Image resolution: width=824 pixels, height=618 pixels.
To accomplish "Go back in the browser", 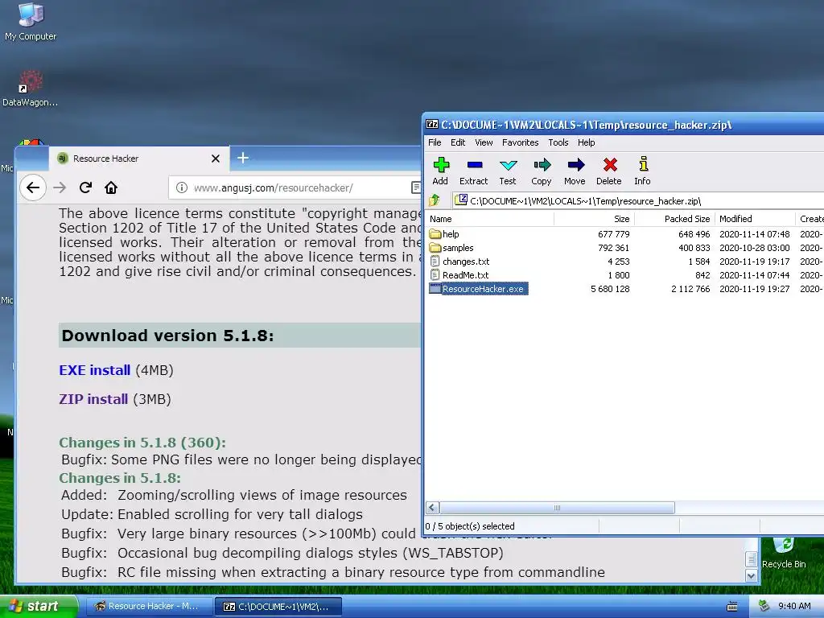I will tap(32, 187).
